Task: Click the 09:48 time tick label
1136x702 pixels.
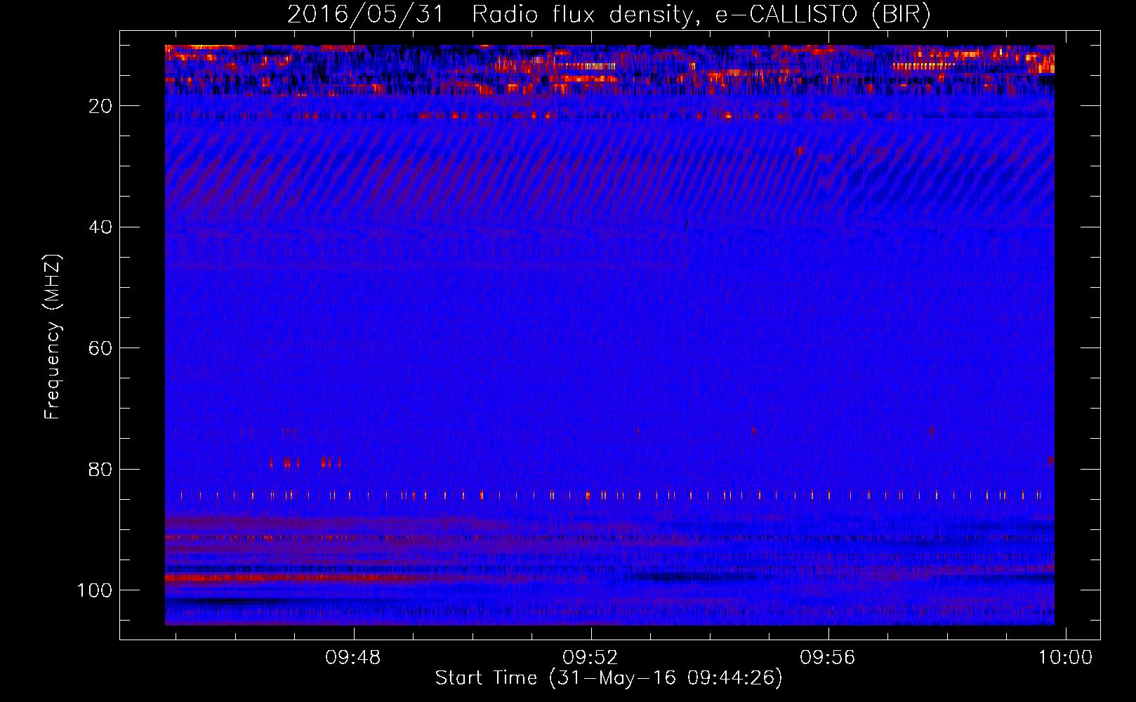Action: tap(353, 658)
